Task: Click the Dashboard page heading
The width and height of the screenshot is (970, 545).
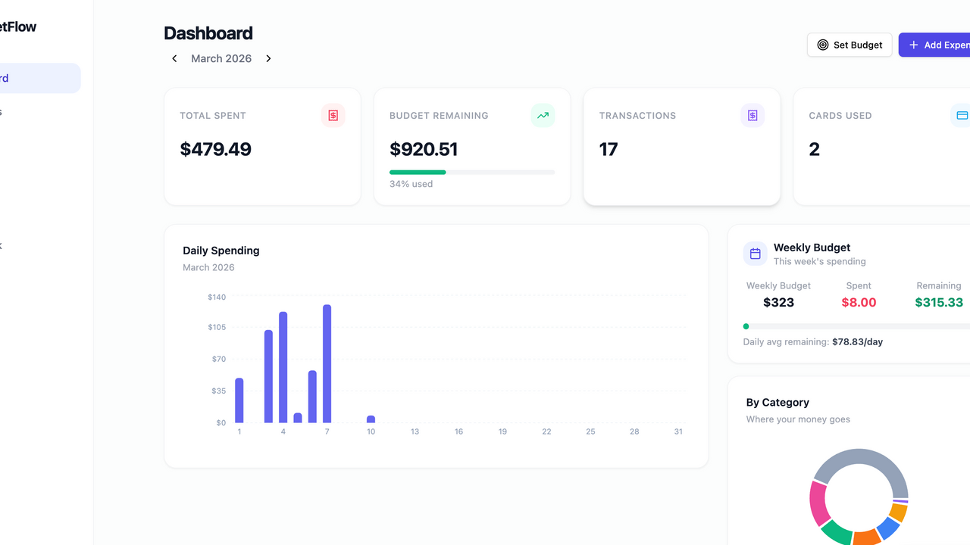Action: [208, 33]
